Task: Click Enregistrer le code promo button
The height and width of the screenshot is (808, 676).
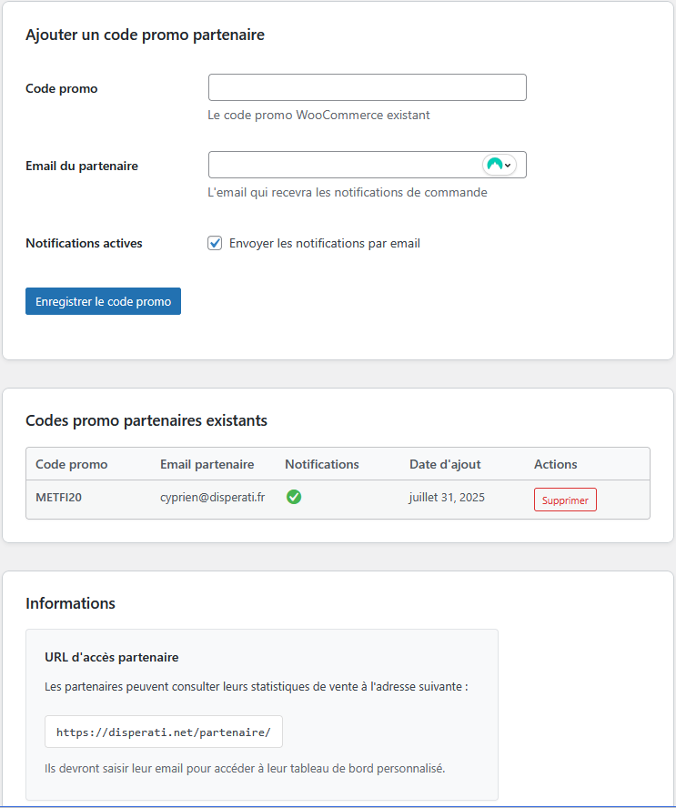Action: click(x=103, y=301)
